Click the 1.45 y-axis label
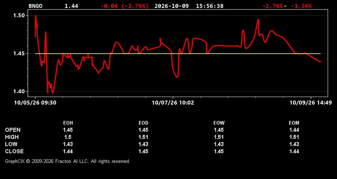 [20, 54]
